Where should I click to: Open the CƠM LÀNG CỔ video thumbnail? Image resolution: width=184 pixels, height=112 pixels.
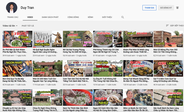pos(168,68)
